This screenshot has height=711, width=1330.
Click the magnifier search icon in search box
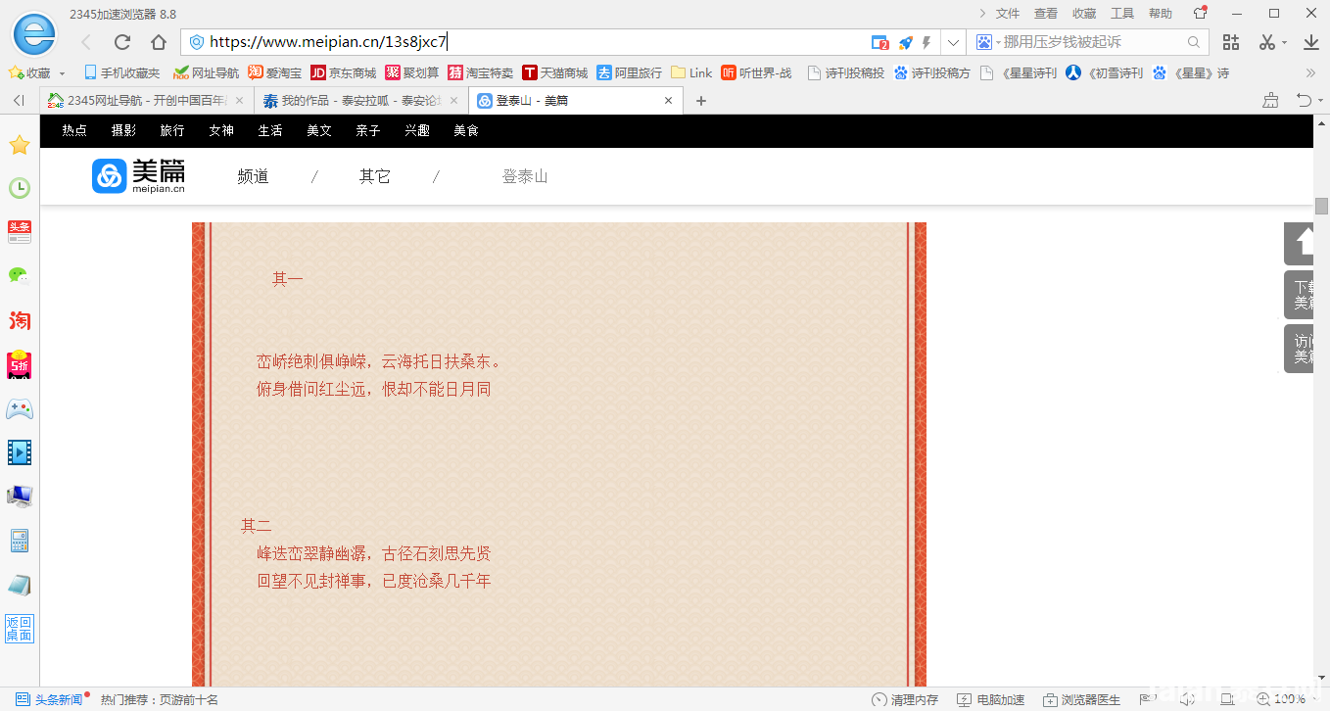(x=1194, y=42)
